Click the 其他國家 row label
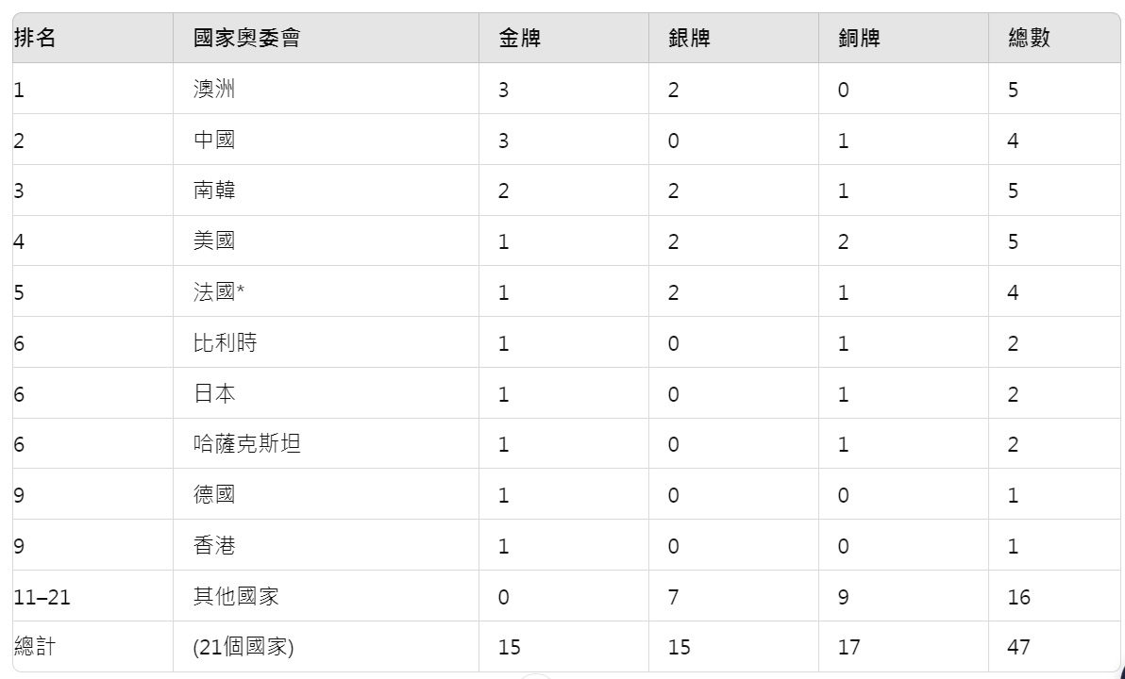 (236, 596)
